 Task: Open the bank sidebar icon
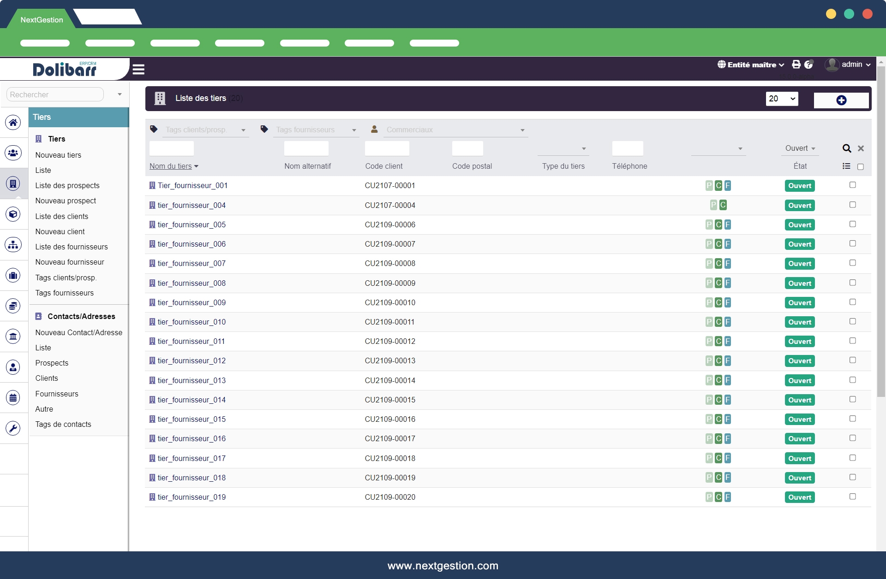tap(13, 336)
